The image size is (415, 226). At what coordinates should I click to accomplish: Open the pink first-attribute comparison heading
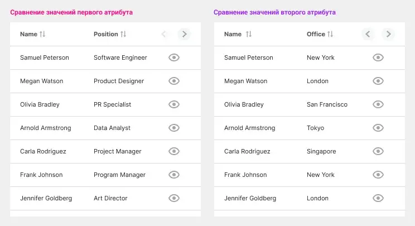point(71,12)
